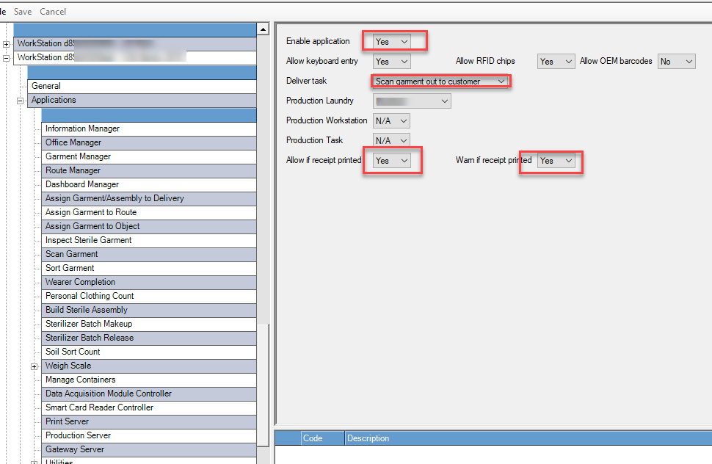The image size is (712, 464).
Task: Click Save in the menu bar
Action: pos(23,11)
